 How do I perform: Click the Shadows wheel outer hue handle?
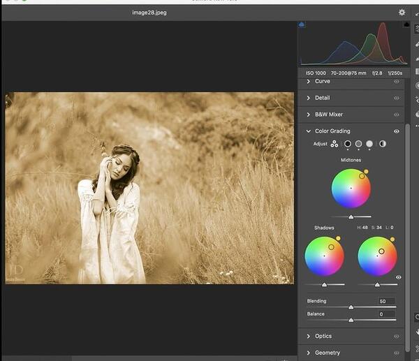[x=338, y=238]
